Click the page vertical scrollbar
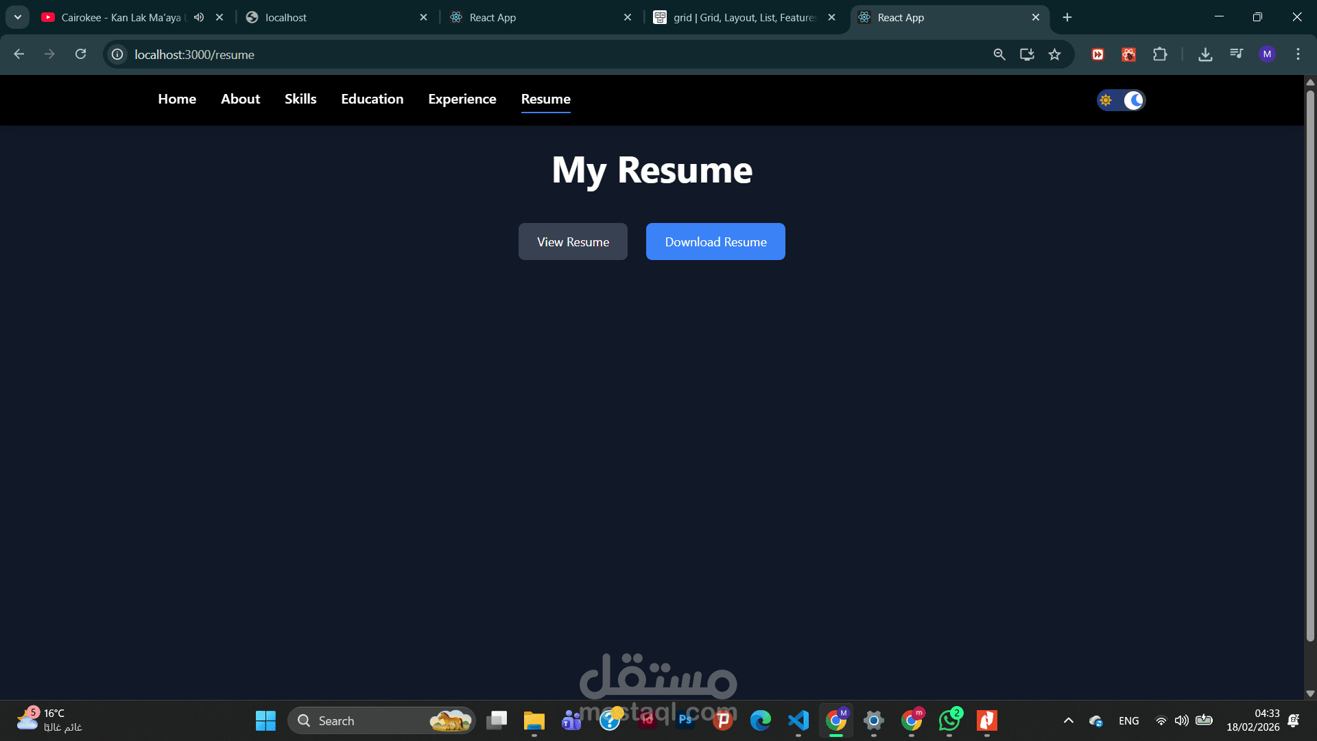This screenshot has width=1317, height=741. (x=1310, y=364)
